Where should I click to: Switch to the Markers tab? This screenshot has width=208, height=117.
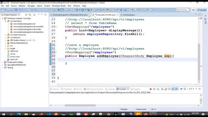tap(55, 89)
